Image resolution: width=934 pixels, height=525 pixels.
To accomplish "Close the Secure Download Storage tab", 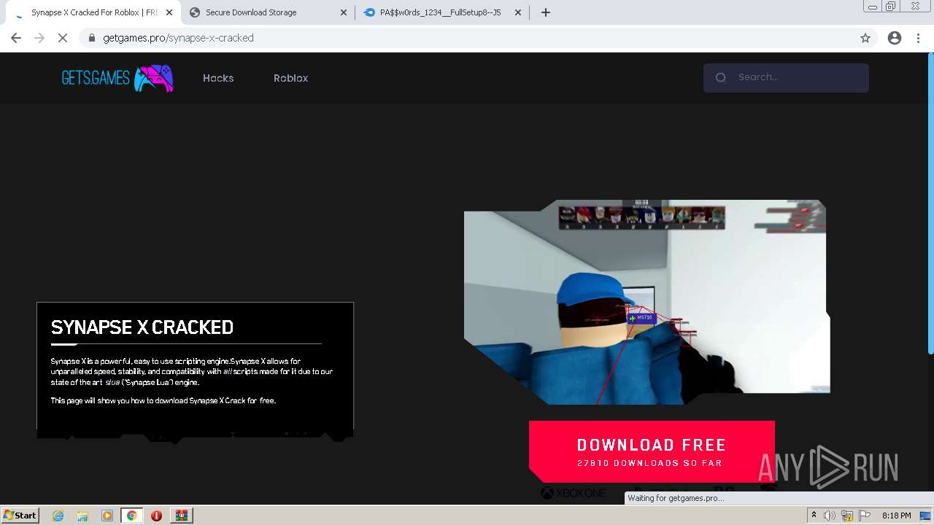I will 344,12.
